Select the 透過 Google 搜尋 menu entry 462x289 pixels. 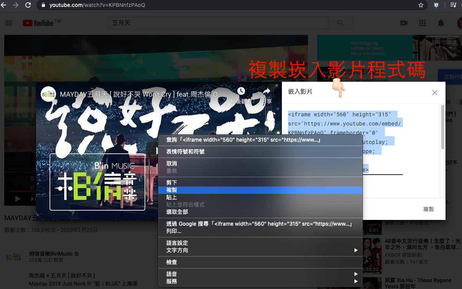coord(260,224)
